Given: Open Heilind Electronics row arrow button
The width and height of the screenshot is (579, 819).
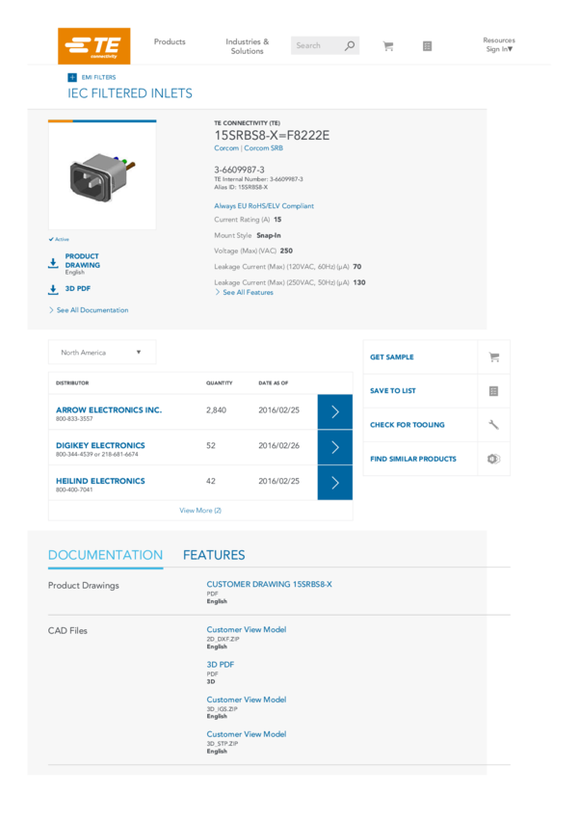Looking at the screenshot, I should click(335, 483).
